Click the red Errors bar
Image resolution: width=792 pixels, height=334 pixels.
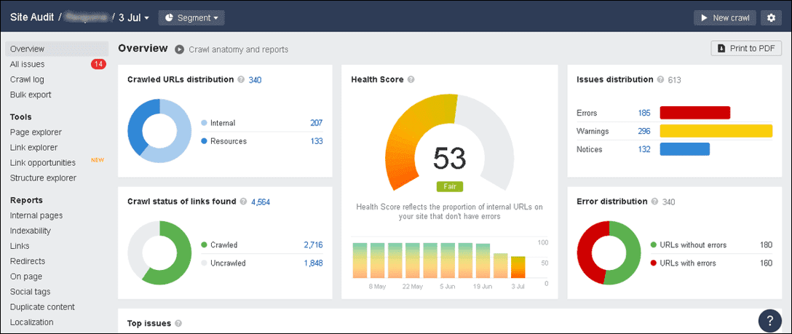click(695, 113)
